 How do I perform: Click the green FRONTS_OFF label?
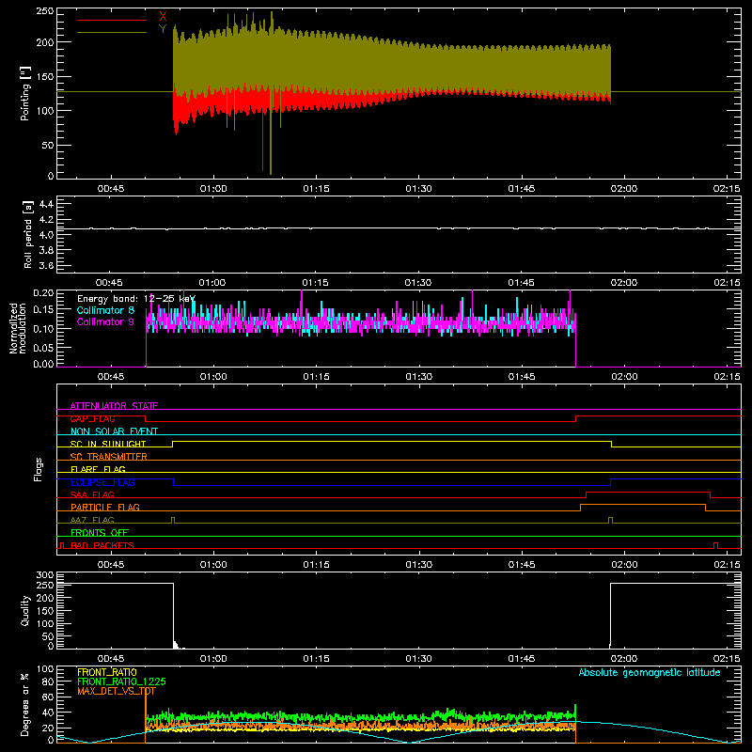[100, 533]
